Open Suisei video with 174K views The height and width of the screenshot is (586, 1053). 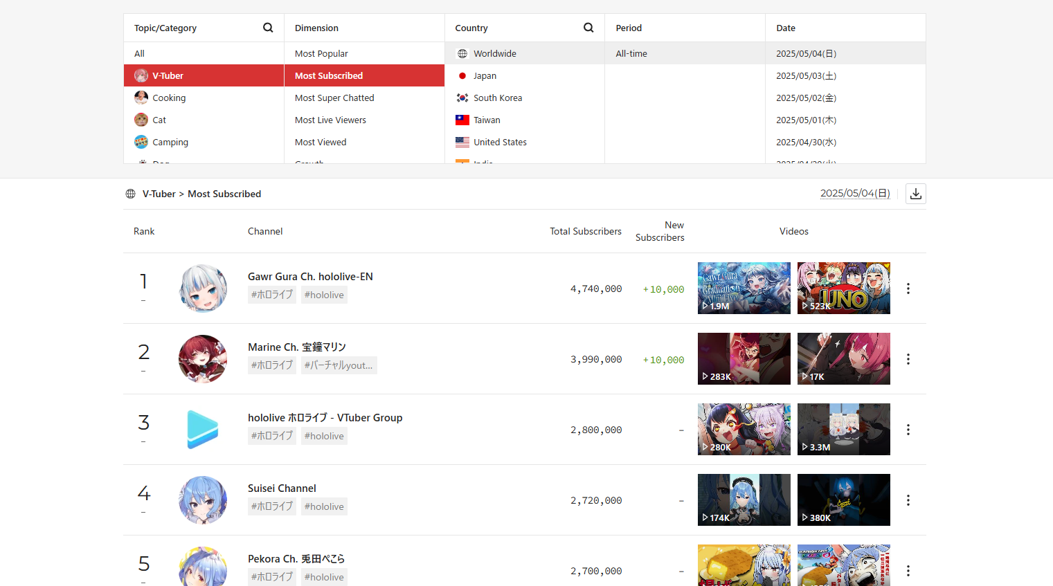744,500
